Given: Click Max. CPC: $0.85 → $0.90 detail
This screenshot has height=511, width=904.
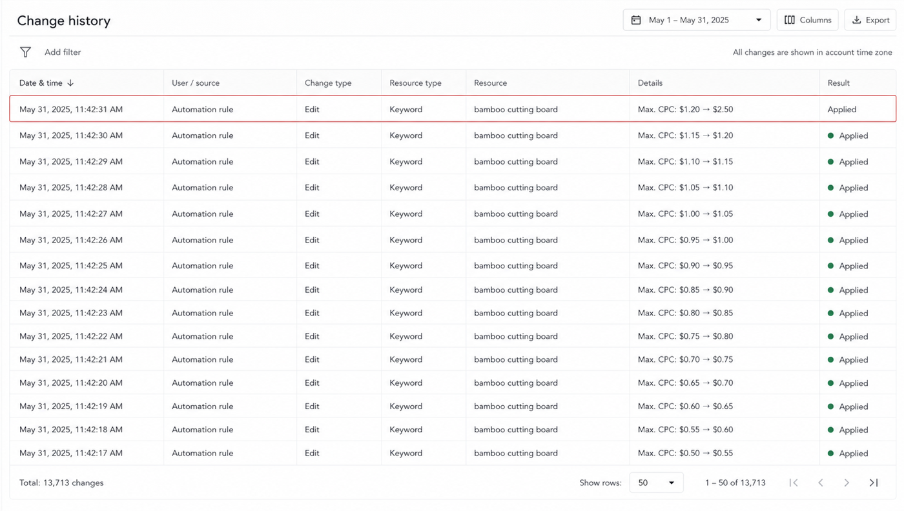Looking at the screenshot, I should (685, 290).
